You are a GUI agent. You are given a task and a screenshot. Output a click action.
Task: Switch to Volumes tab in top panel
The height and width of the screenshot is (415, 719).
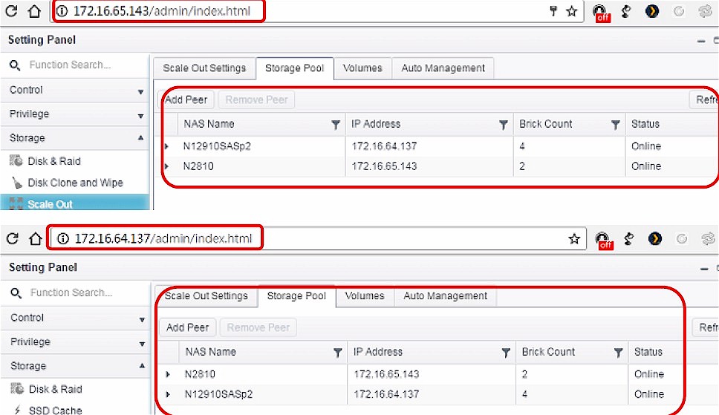click(362, 68)
